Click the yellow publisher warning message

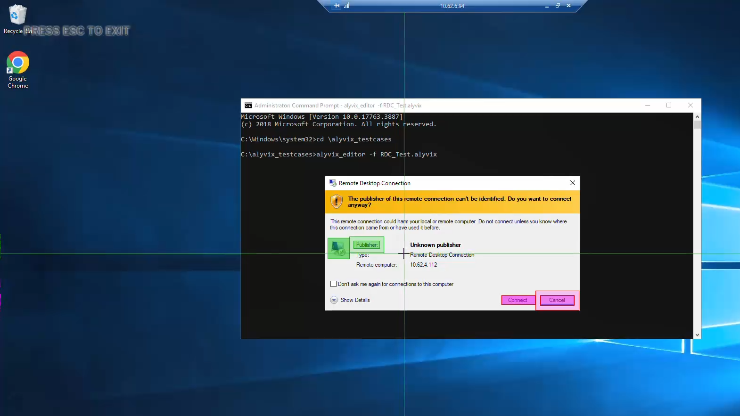(x=460, y=202)
